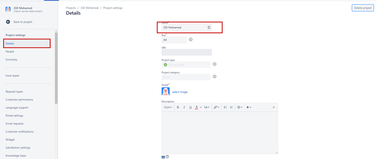Click the project avatar image
The width and height of the screenshot is (377, 159).
166,92
